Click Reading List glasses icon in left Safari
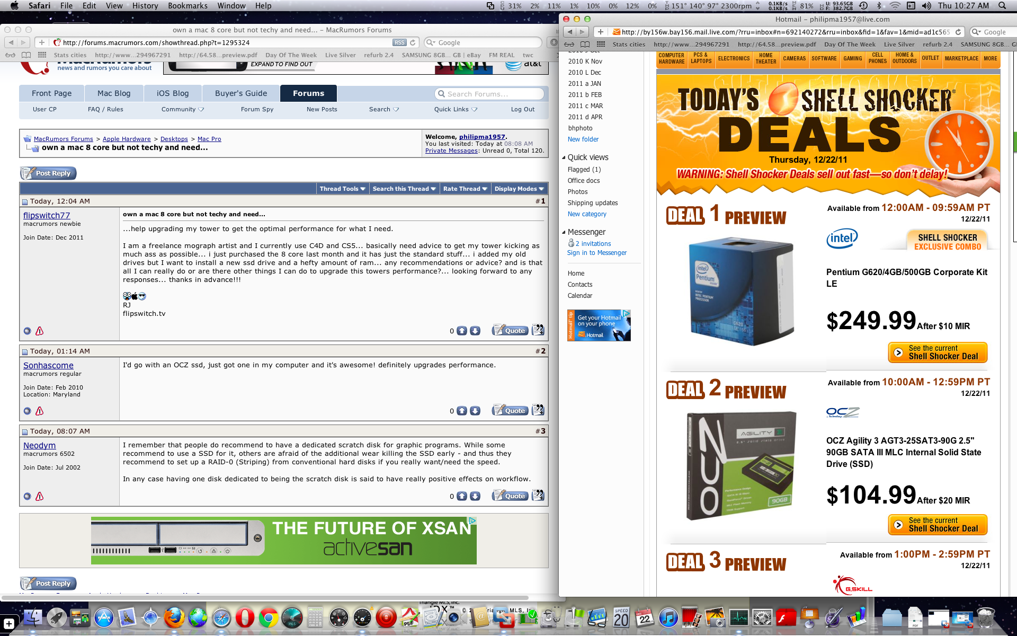1017x636 pixels. coord(10,55)
